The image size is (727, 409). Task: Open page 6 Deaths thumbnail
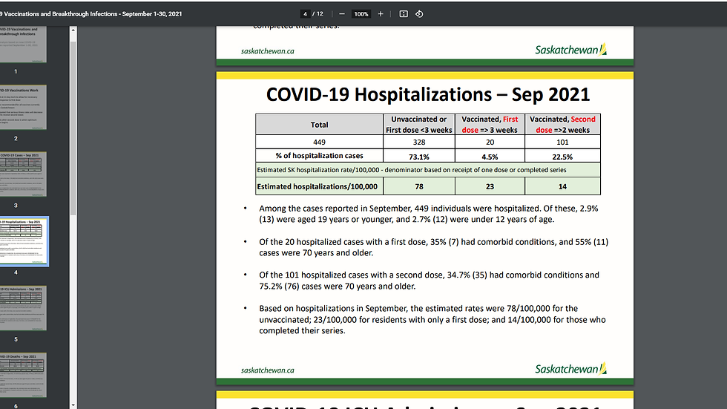point(23,375)
